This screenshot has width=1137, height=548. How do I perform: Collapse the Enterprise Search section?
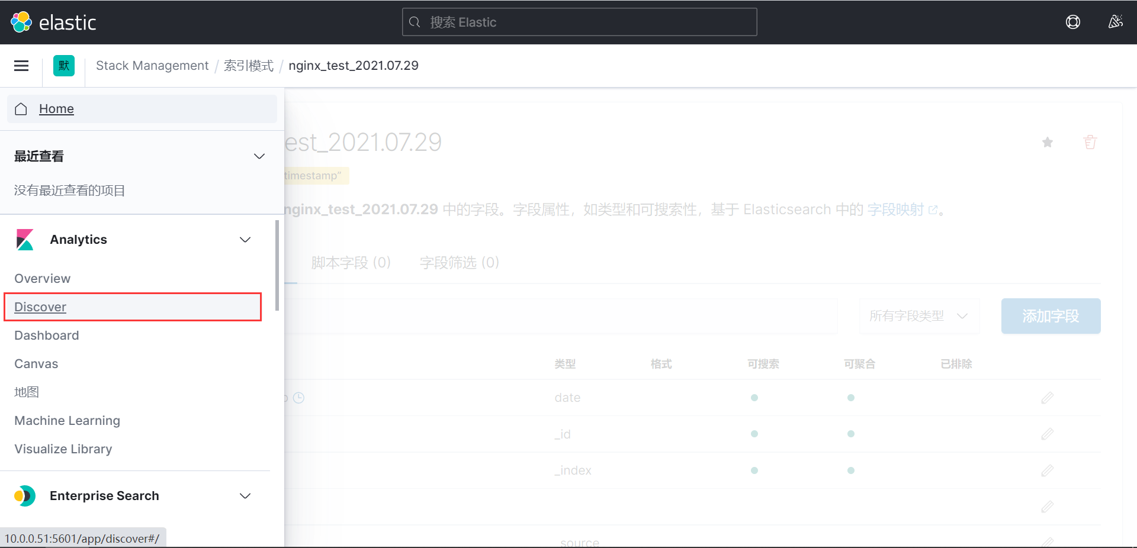click(x=245, y=496)
